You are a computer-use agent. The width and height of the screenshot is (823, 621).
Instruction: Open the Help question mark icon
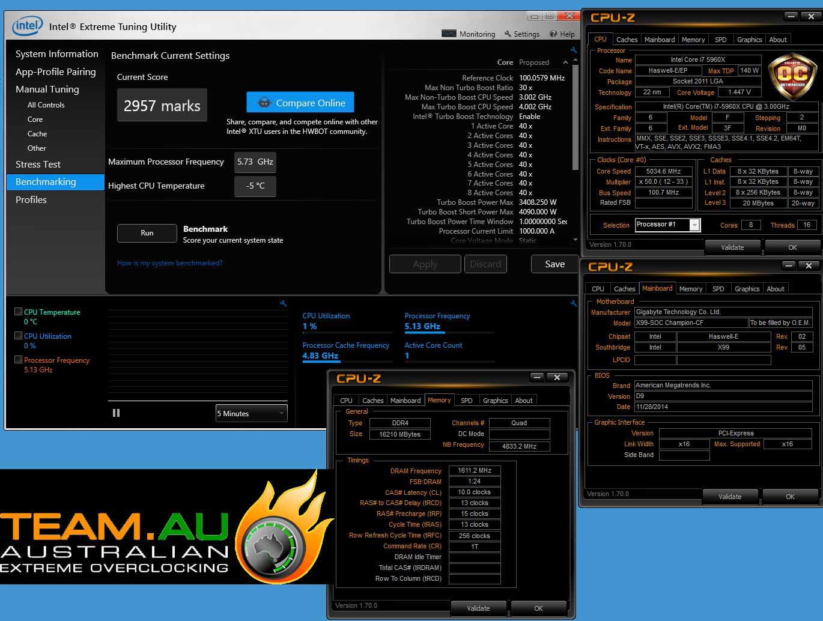[x=553, y=34]
